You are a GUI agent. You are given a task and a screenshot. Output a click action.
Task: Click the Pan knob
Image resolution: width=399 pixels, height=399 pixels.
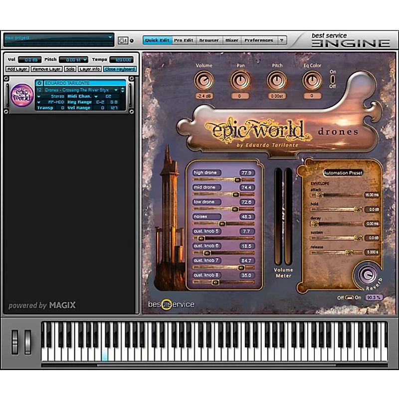240,80
